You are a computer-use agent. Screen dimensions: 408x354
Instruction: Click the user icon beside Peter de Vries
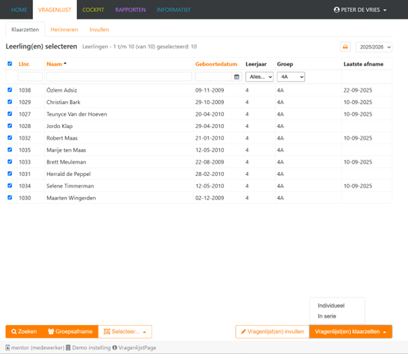(337, 10)
